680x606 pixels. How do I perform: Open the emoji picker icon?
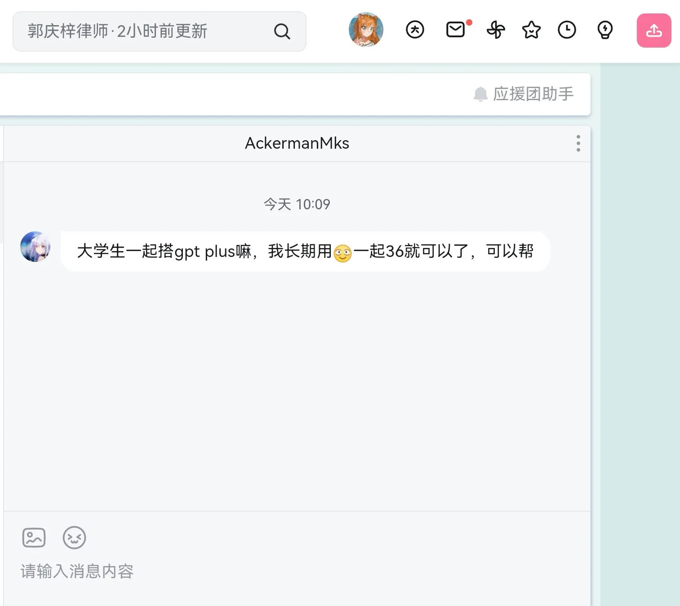74,538
